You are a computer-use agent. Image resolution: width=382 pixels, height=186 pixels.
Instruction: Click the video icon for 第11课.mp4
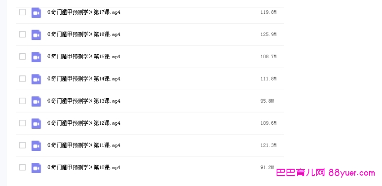36,146
